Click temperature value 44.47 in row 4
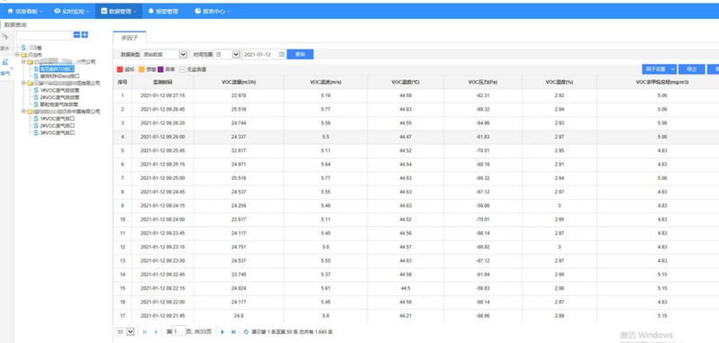Image resolution: width=719 pixels, height=343 pixels. click(405, 137)
